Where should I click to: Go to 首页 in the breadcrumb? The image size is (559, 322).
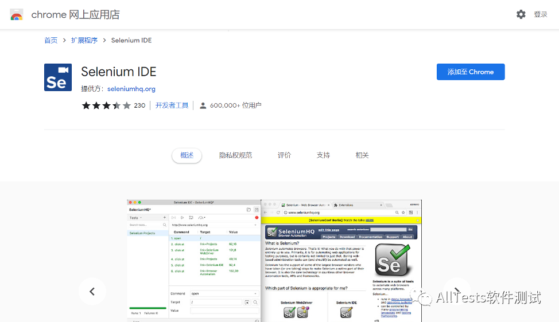(x=51, y=40)
